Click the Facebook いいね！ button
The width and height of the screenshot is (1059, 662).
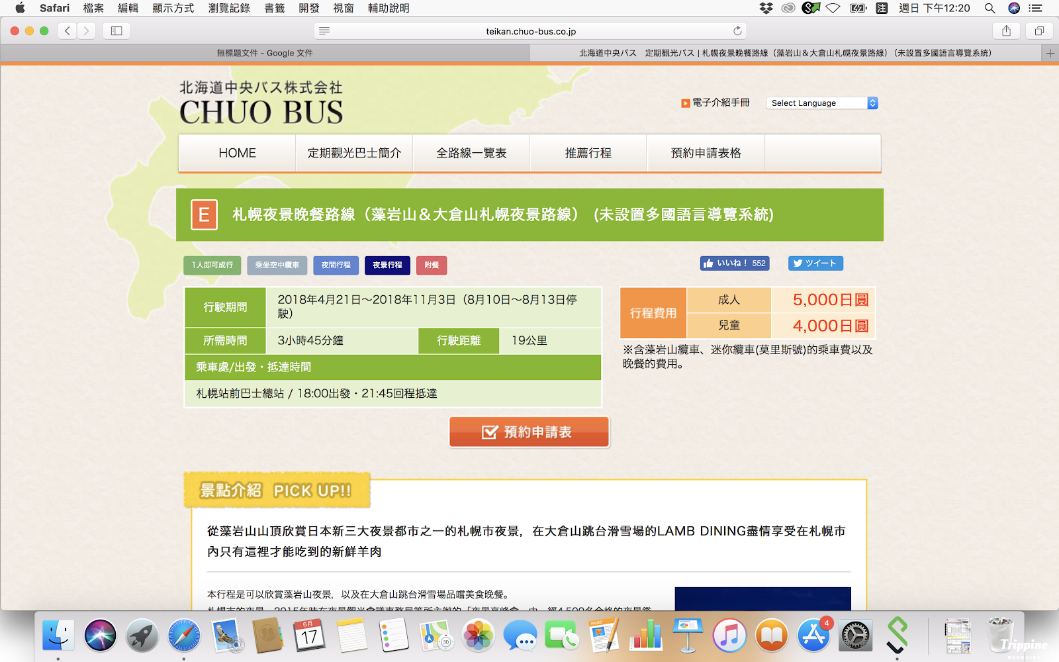click(735, 263)
